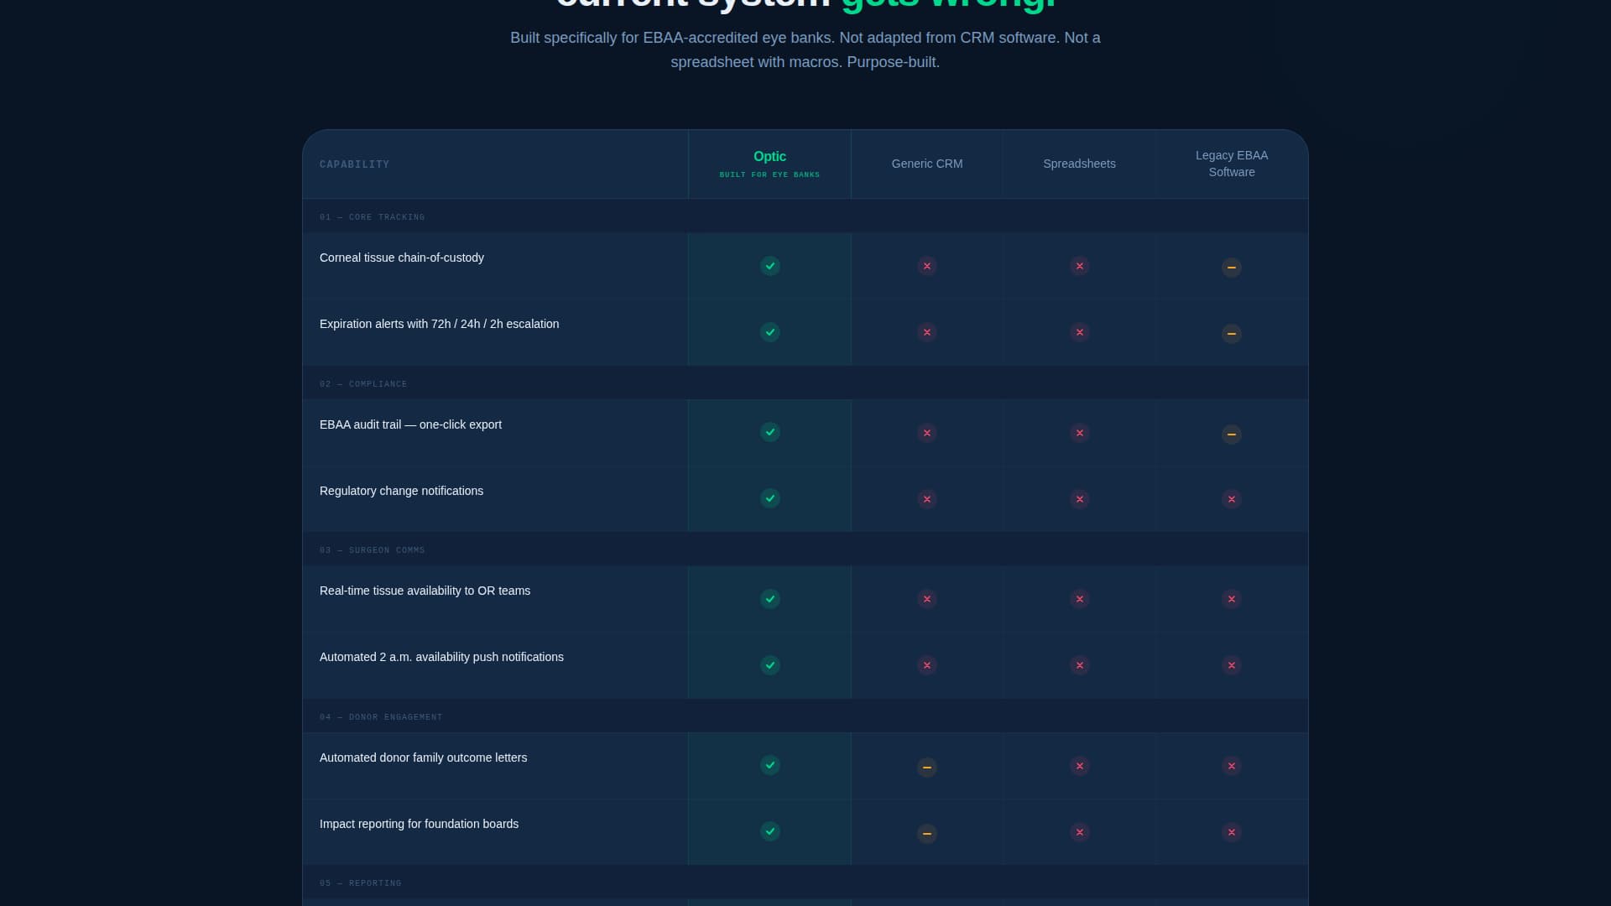Click the Generic CRM column header

click(926, 164)
